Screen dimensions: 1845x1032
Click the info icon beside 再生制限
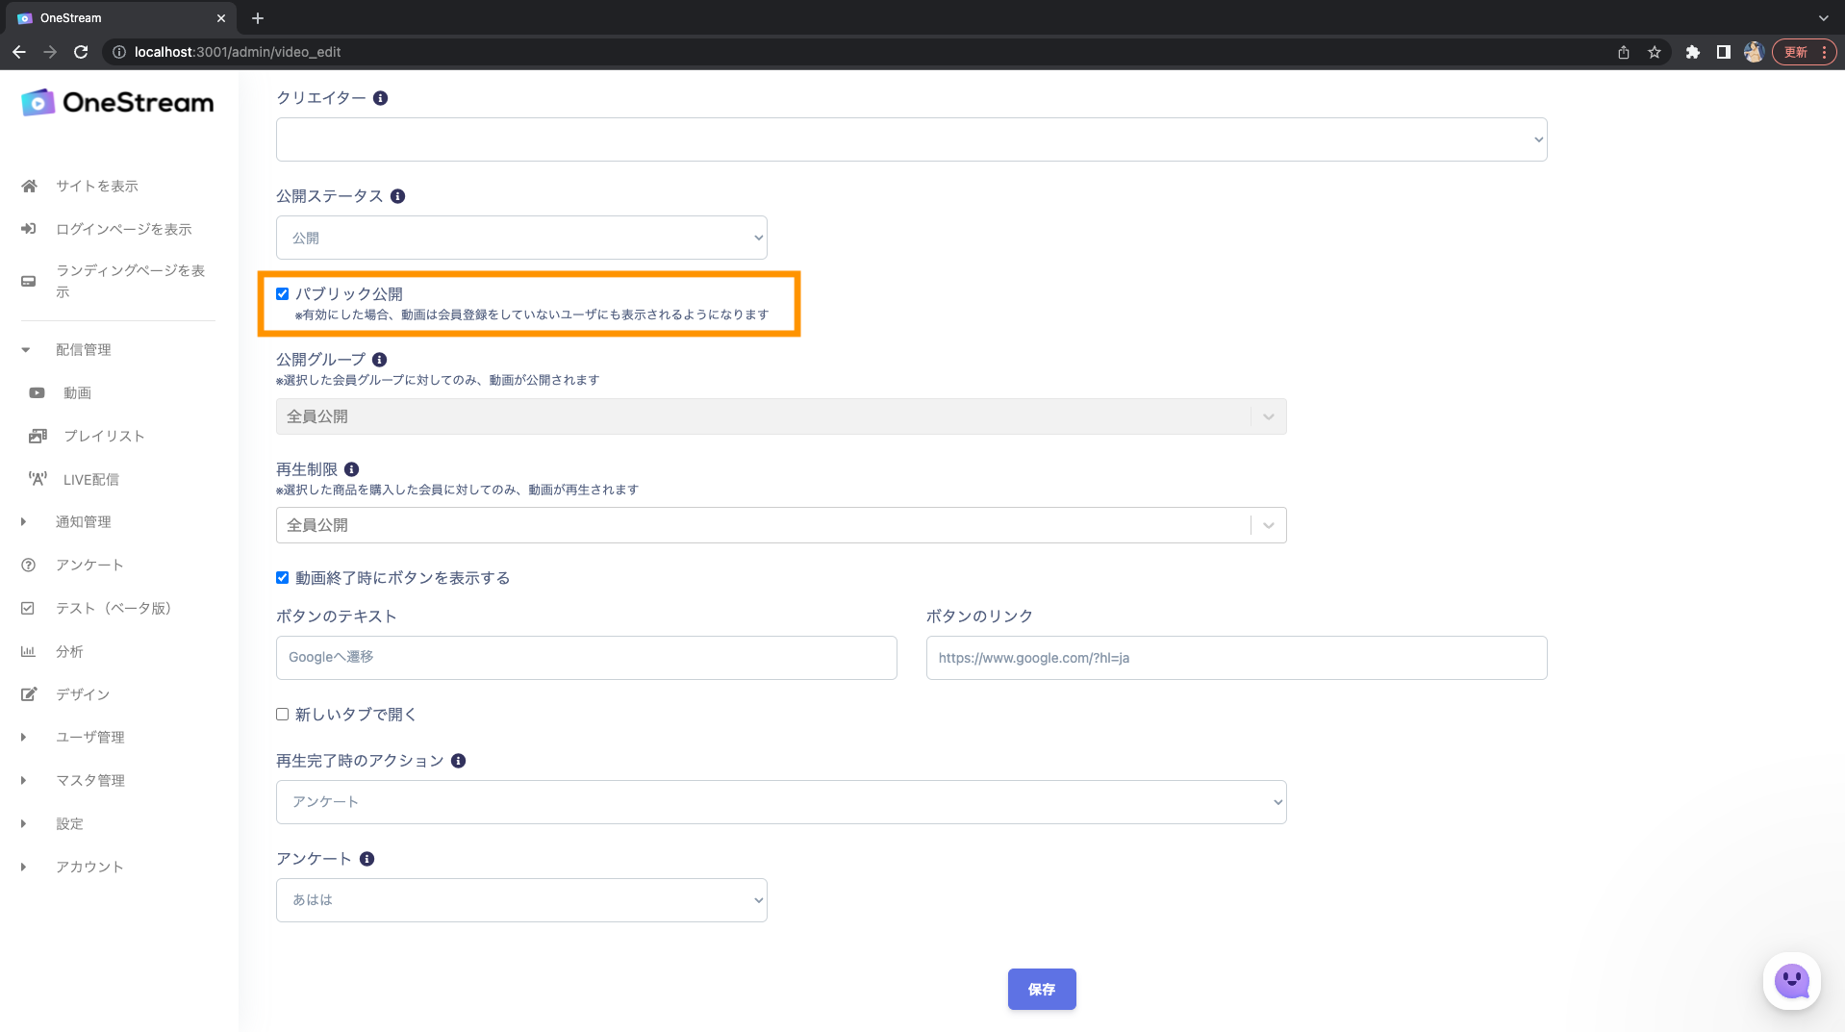point(352,469)
